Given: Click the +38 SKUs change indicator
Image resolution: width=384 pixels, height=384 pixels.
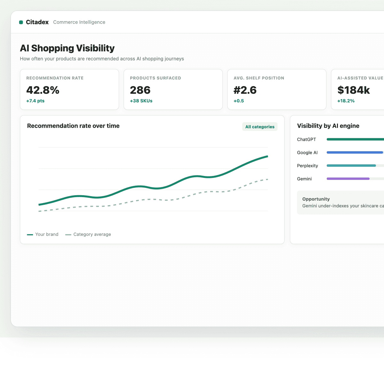Looking at the screenshot, I should pyautogui.click(x=141, y=101).
